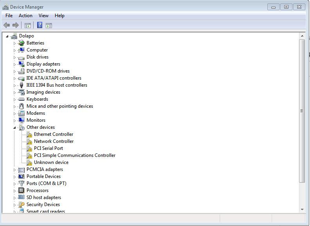
Task: Click the Network Controller warning icon
Action: pos(29,142)
